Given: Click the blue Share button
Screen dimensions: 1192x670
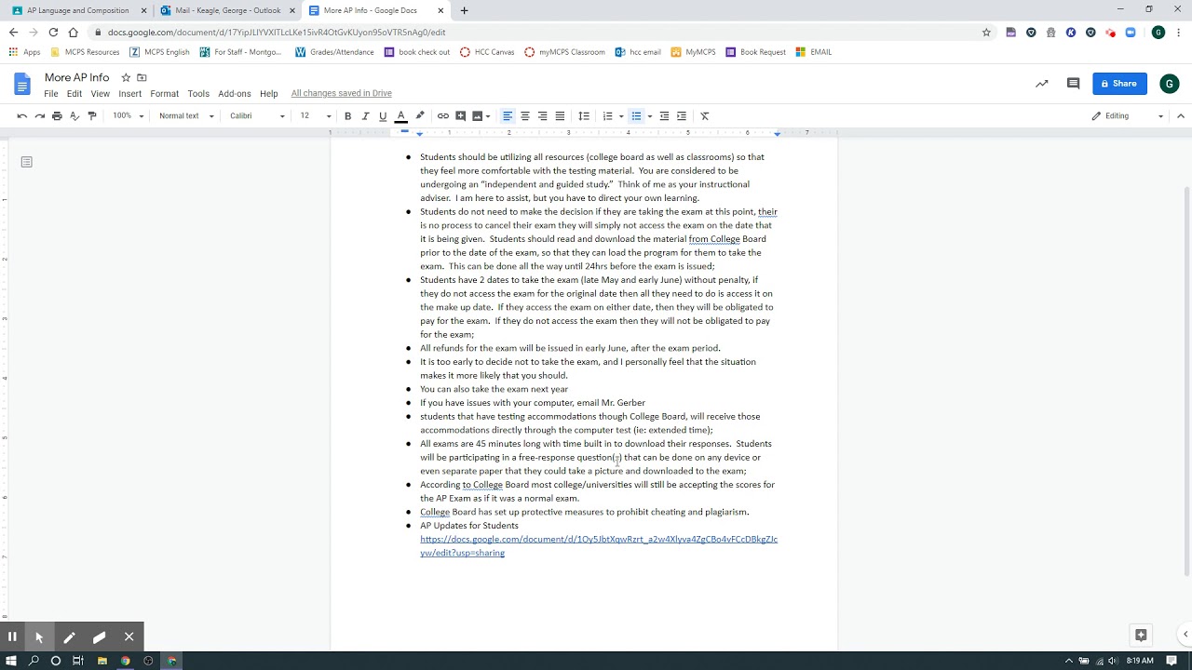Looking at the screenshot, I should tap(1119, 84).
